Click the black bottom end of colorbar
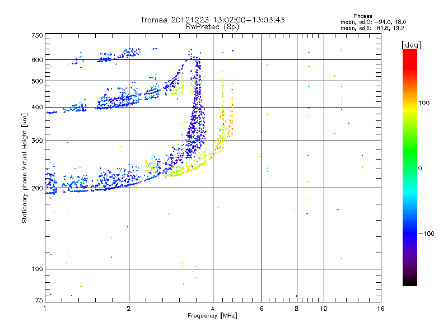The height and width of the screenshot is (336, 448). [x=410, y=282]
